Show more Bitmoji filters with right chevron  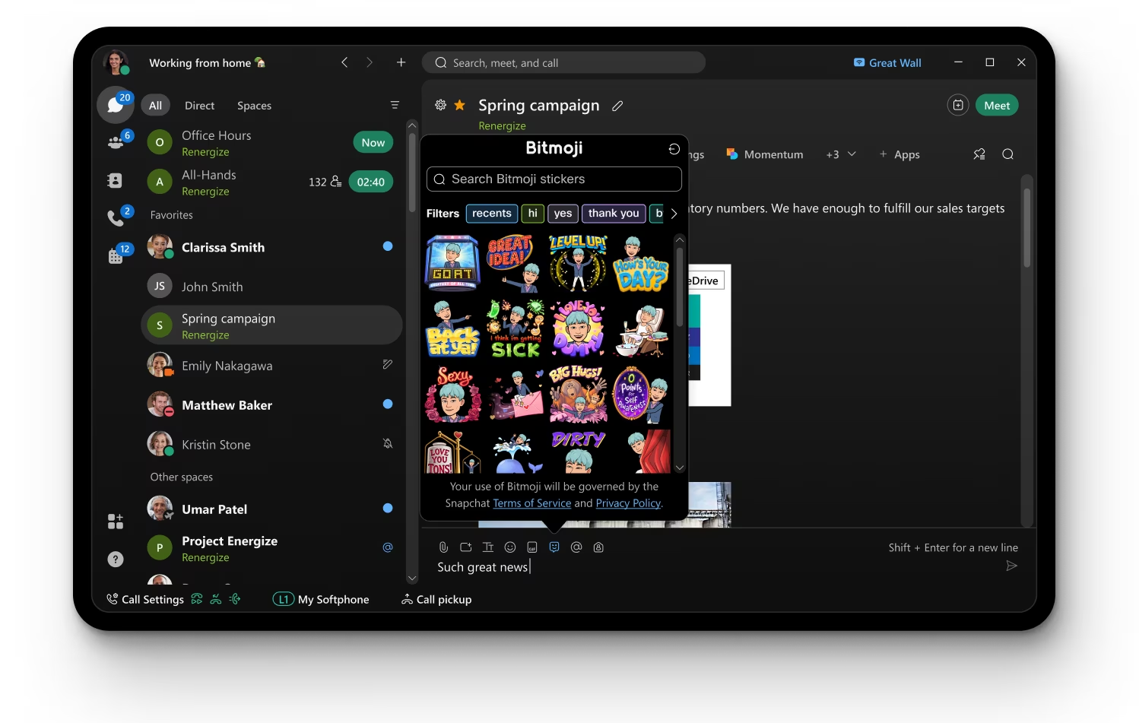click(x=674, y=214)
